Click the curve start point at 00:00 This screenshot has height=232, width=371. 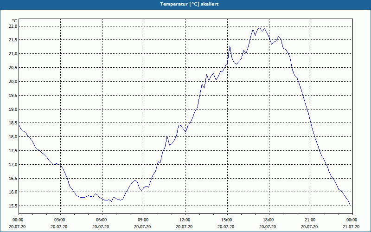click(x=19, y=125)
